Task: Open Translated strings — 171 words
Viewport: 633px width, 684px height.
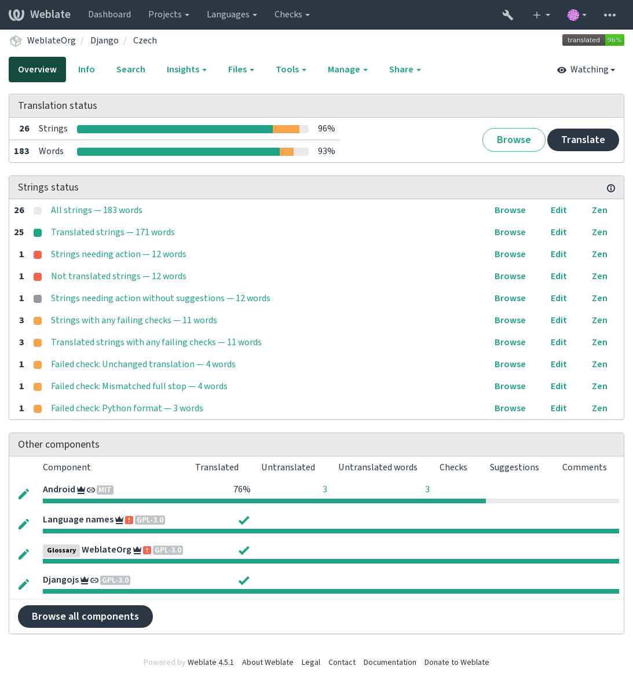Action: (112, 232)
